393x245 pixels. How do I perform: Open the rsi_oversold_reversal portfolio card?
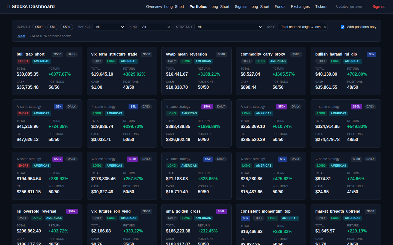[47, 225]
